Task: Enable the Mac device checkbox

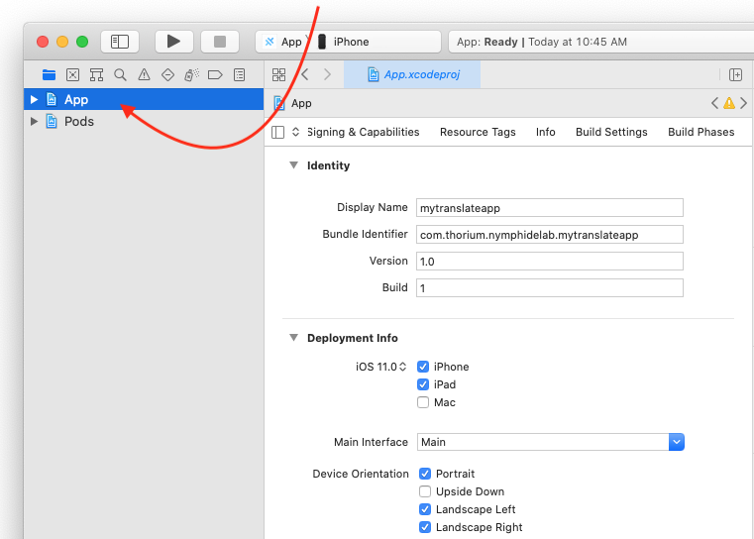Action: click(423, 402)
